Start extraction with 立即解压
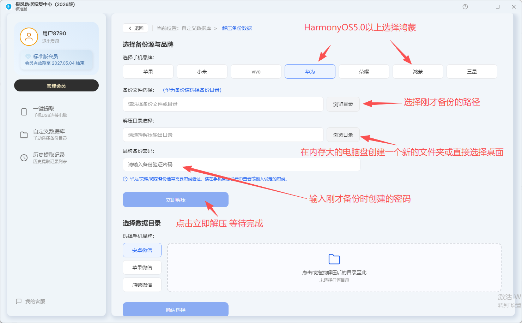 (x=176, y=200)
